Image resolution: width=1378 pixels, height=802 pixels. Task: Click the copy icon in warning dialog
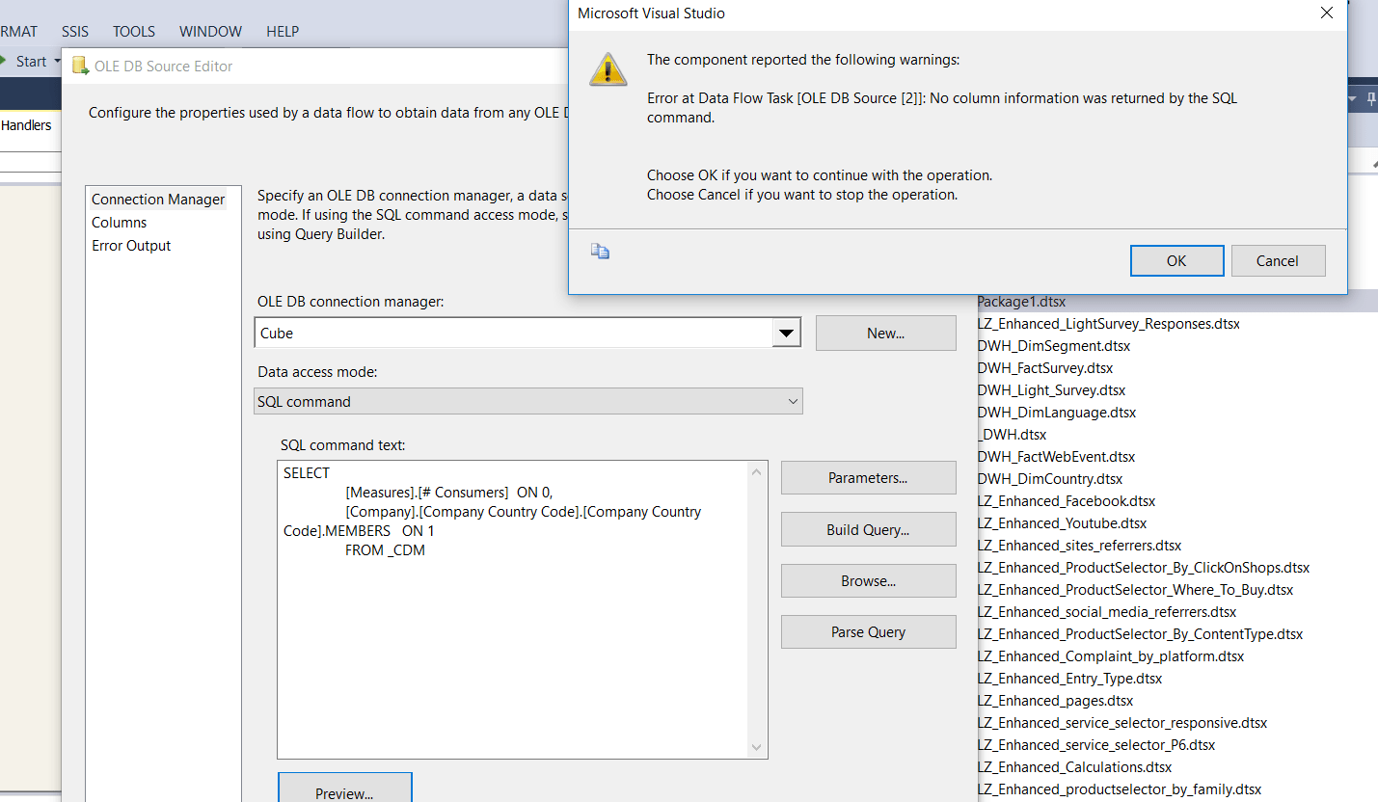(x=600, y=252)
